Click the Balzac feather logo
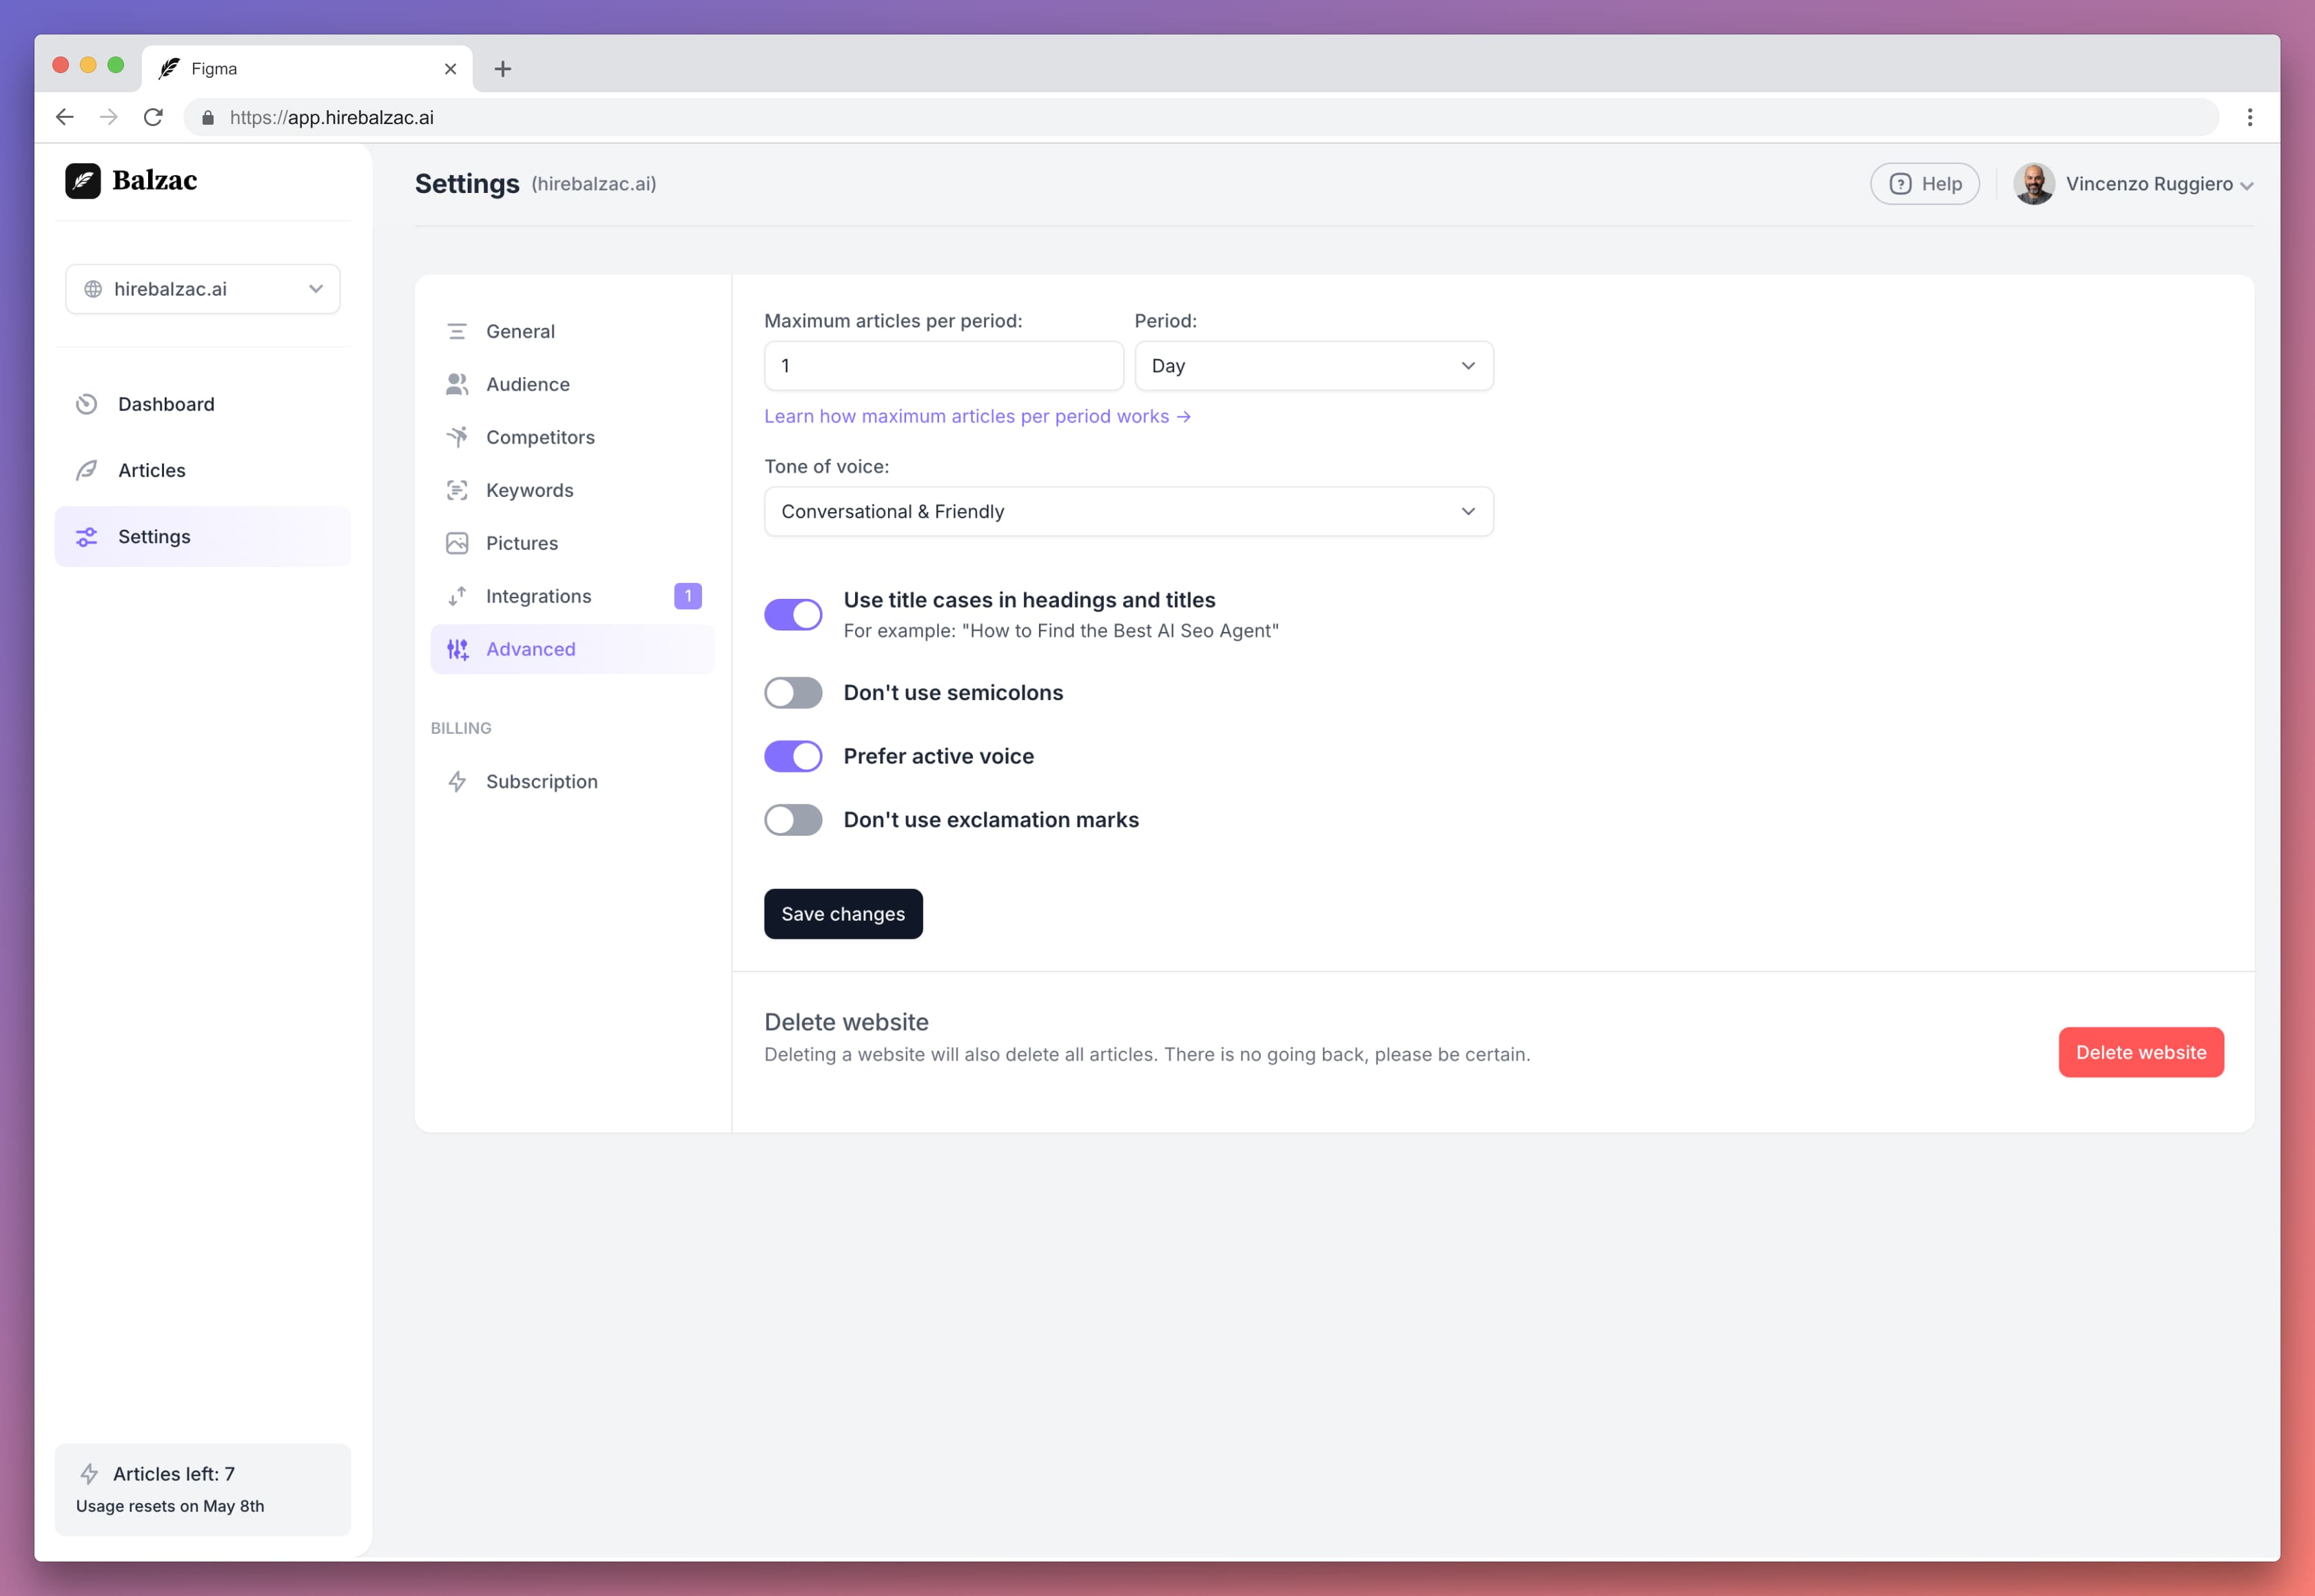The width and height of the screenshot is (2315, 1596). [84, 181]
